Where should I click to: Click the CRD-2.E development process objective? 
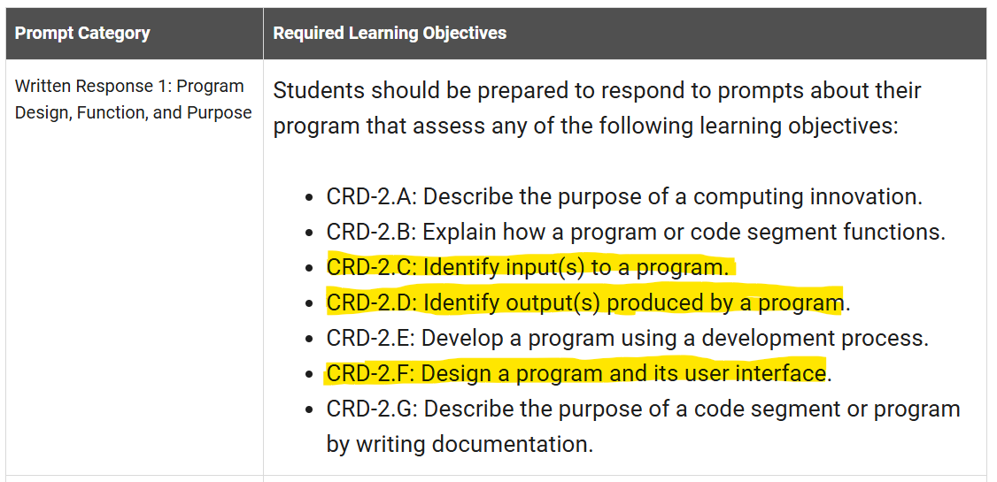pos(627,339)
